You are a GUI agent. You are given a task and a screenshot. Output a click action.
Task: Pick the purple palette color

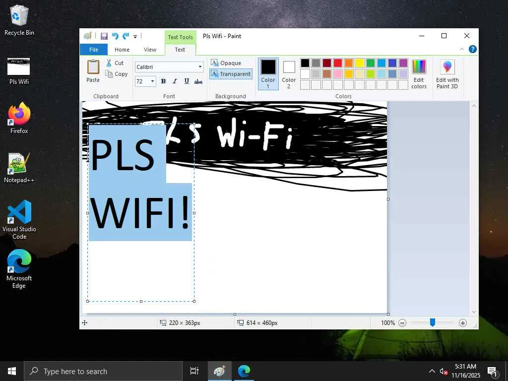pyautogui.click(x=403, y=63)
